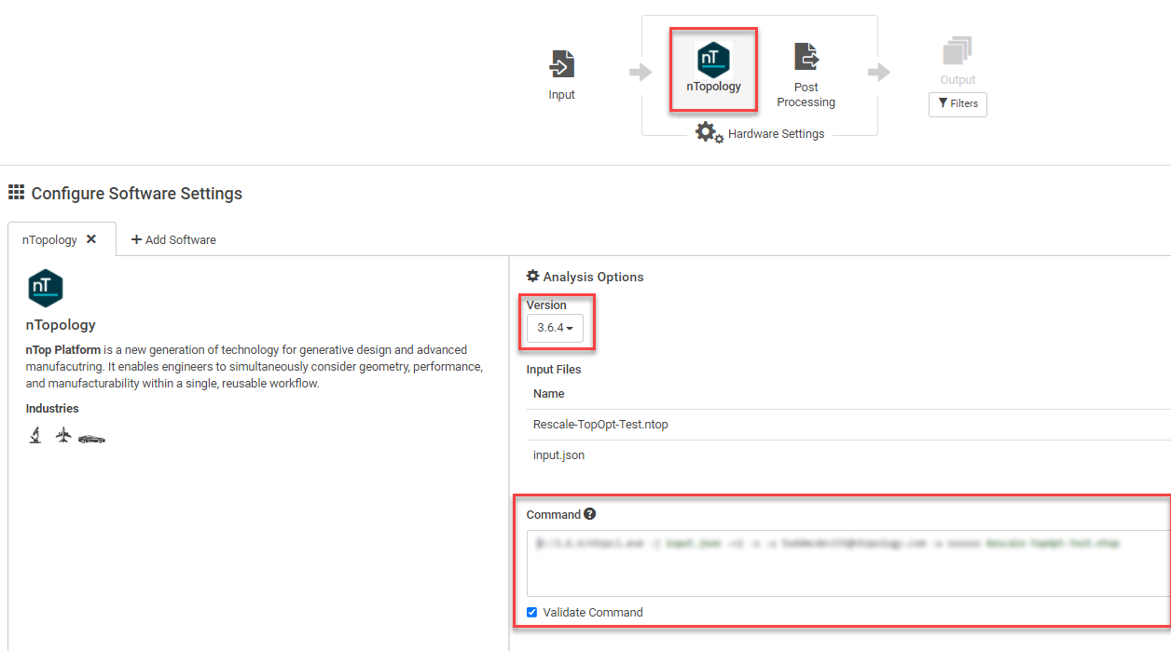
Task: Open the Version 3.6.4 dropdown
Action: point(555,328)
